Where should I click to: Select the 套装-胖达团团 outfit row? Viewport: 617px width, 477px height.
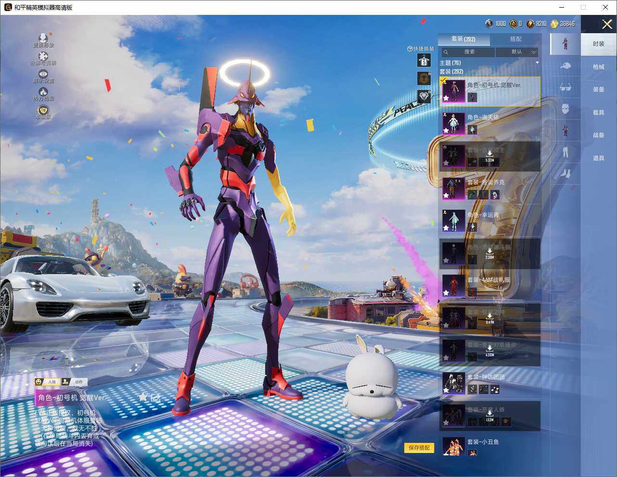tap(490, 384)
